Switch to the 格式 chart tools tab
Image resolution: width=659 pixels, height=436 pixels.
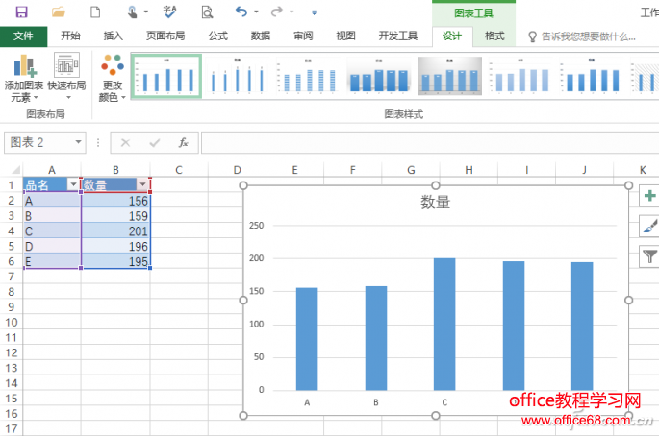[x=494, y=36]
